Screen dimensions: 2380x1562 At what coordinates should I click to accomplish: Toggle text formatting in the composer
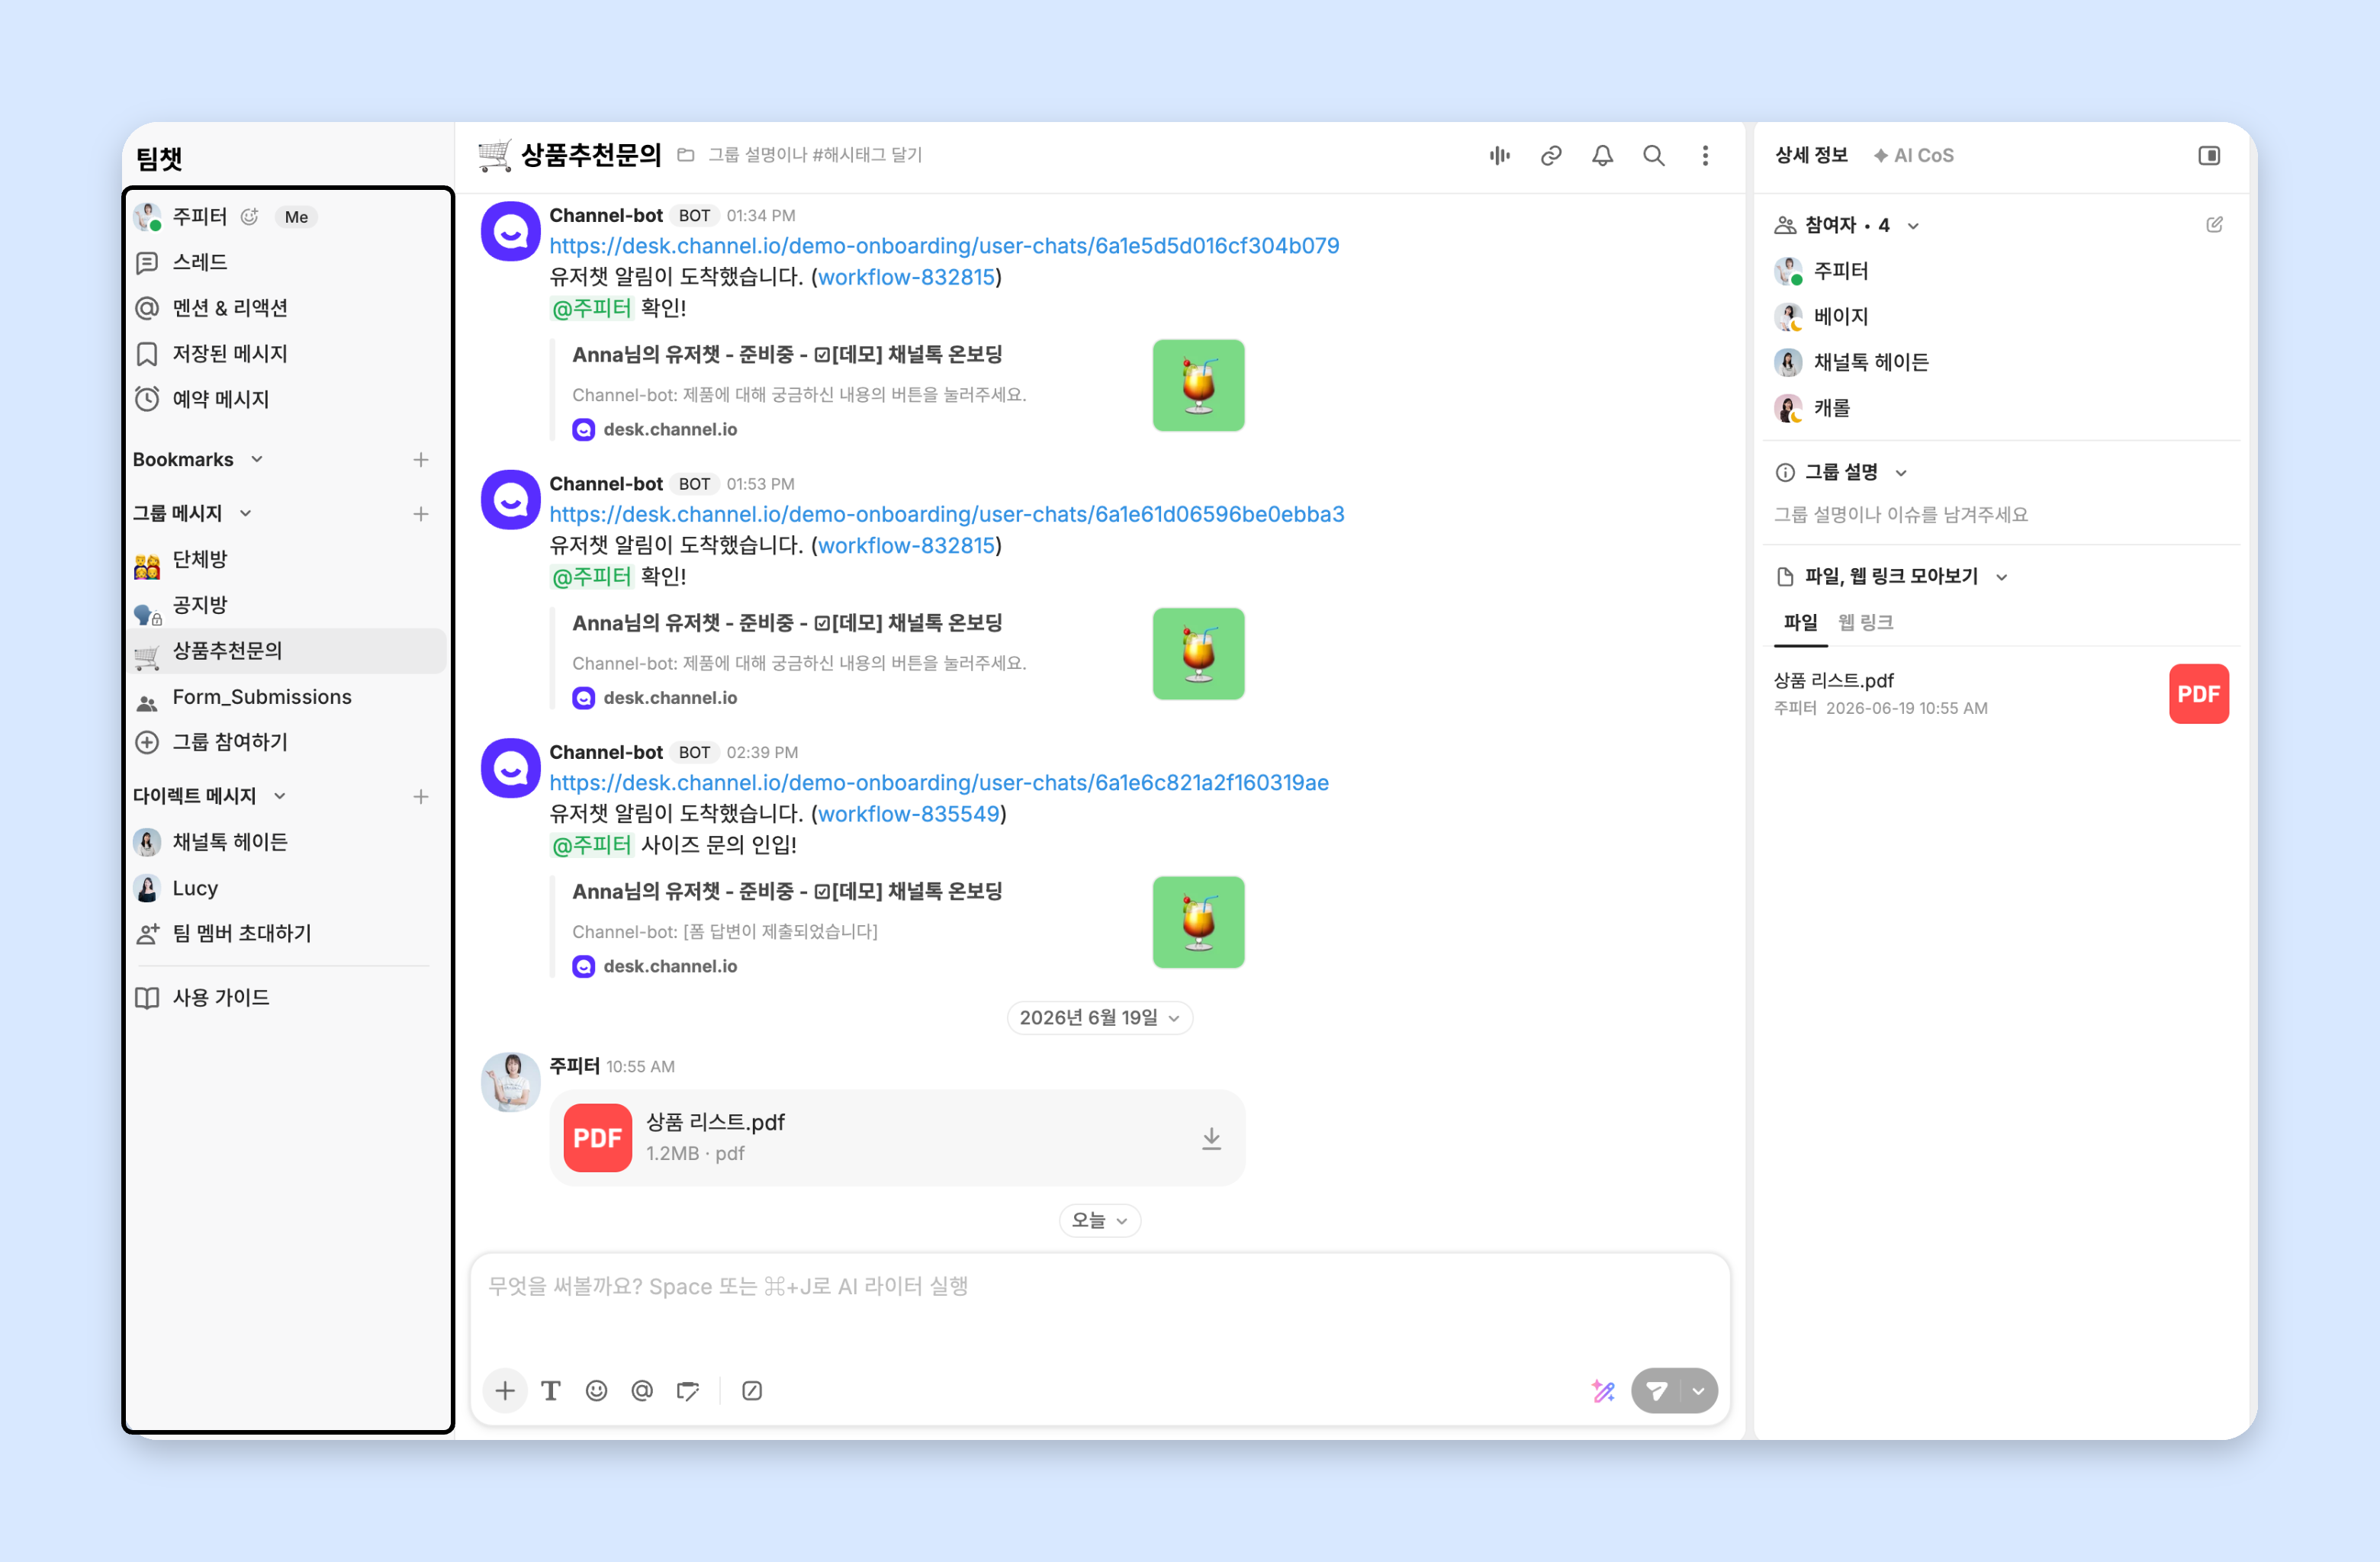[x=551, y=1391]
